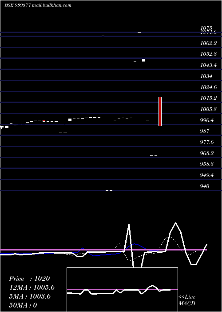Screen dimensions: 222x312
Task: Click the 5MA : 1003.6 readout
Action: [x=30, y=296]
